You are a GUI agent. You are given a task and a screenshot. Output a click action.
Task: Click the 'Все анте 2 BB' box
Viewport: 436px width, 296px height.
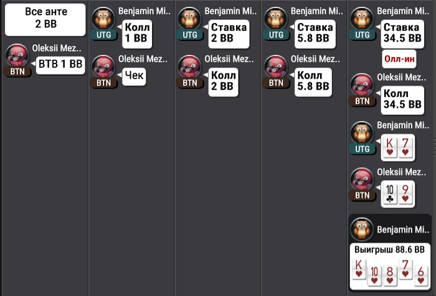[45, 20]
